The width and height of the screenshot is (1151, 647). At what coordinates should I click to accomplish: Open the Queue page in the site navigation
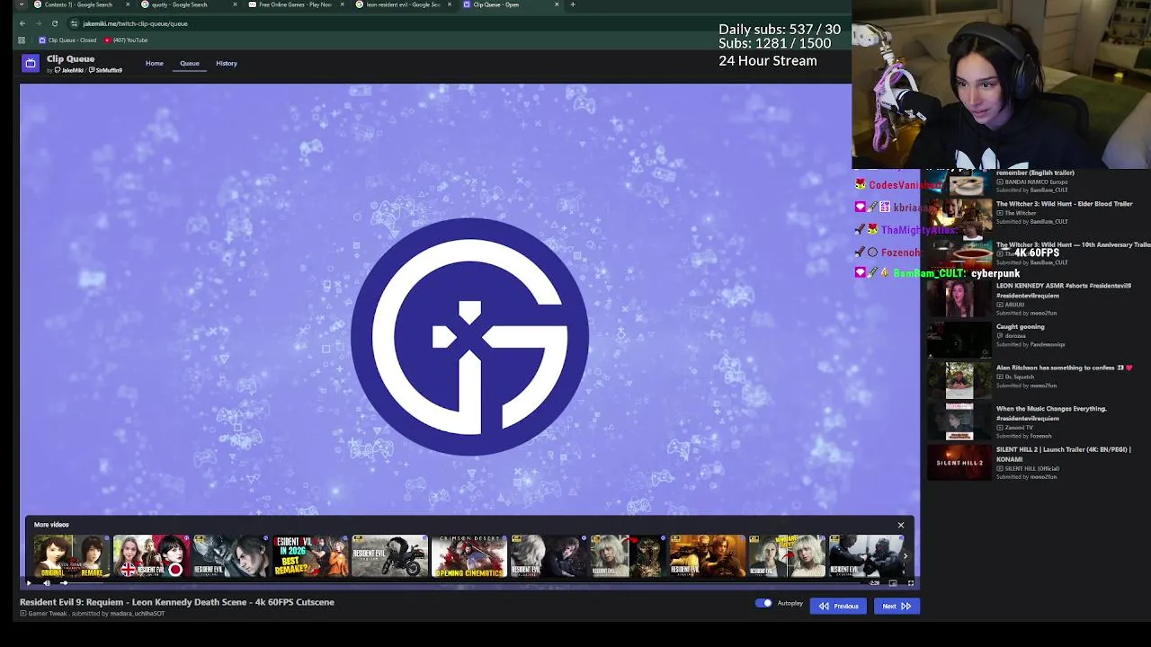click(x=190, y=63)
